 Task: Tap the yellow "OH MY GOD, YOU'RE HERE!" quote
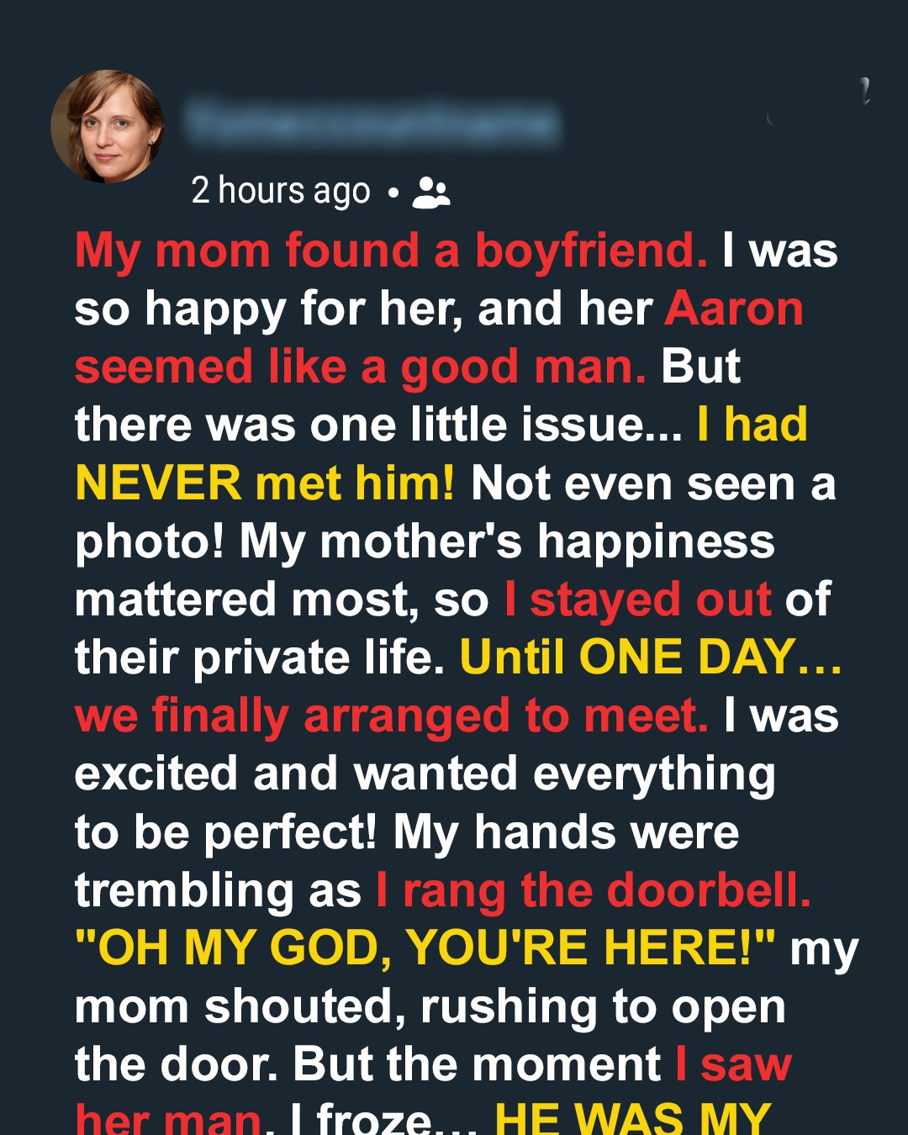(425, 948)
